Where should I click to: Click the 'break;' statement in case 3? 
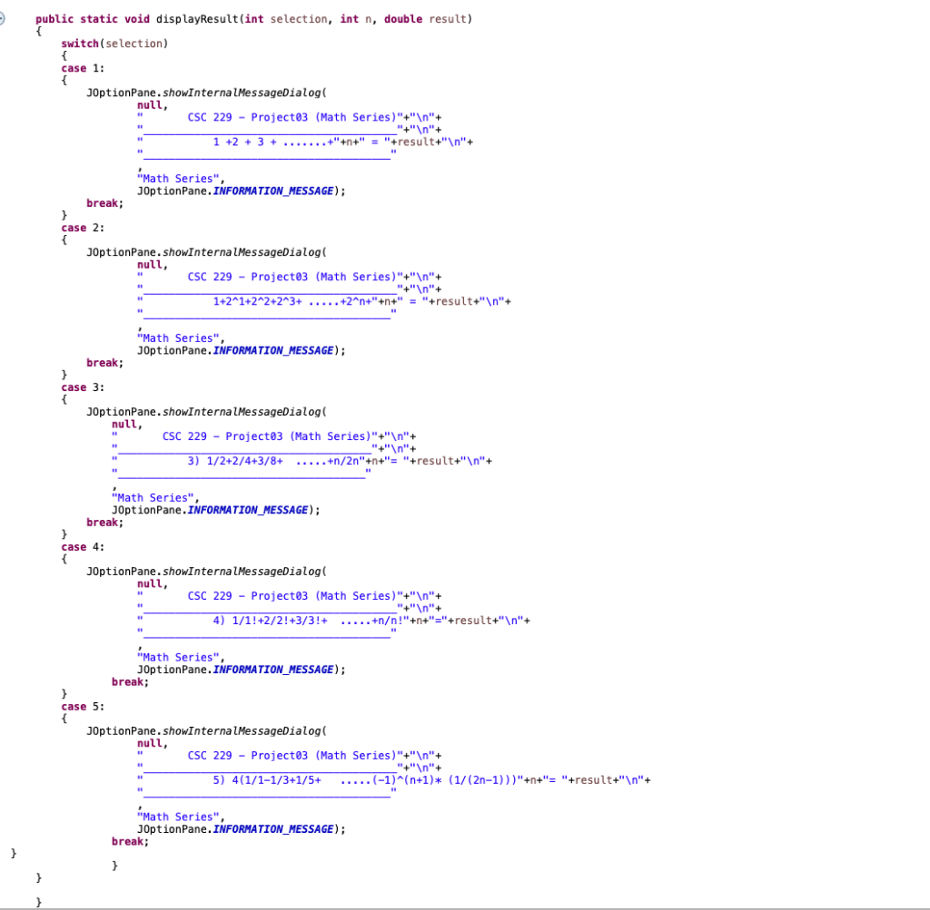(105, 523)
